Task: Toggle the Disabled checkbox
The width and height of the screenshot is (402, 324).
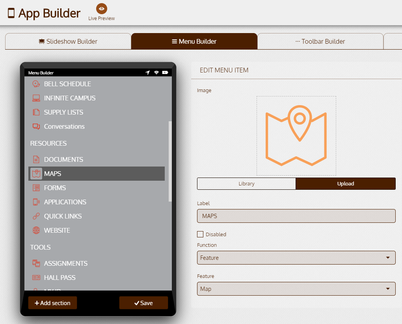Action: click(200, 234)
